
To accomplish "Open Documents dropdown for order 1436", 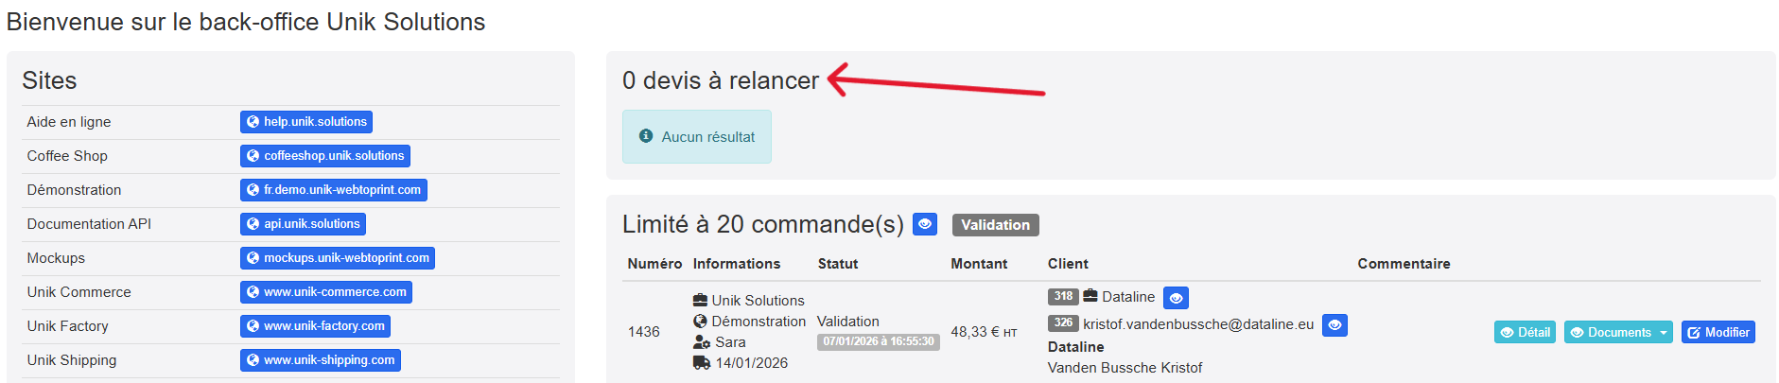I will click(x=1618, y=333).
